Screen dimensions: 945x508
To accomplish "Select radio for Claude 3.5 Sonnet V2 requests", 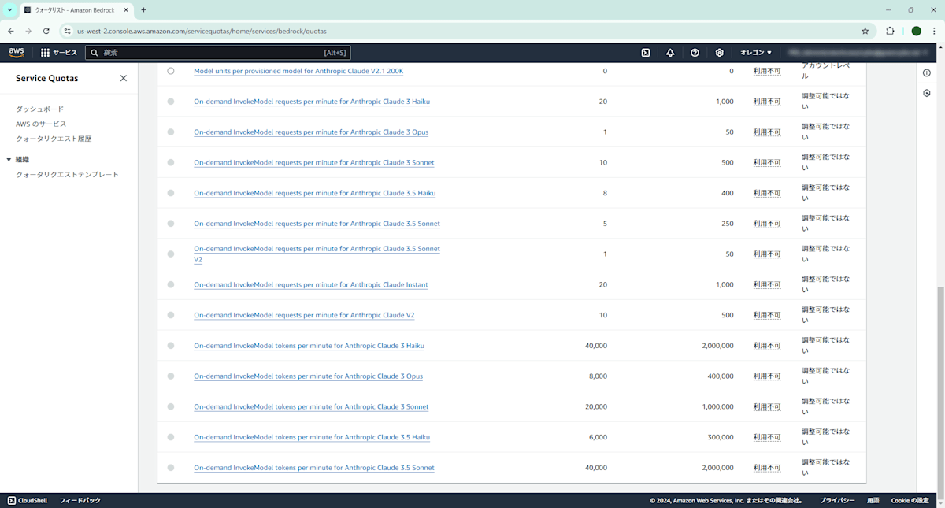I will (171, 254).
